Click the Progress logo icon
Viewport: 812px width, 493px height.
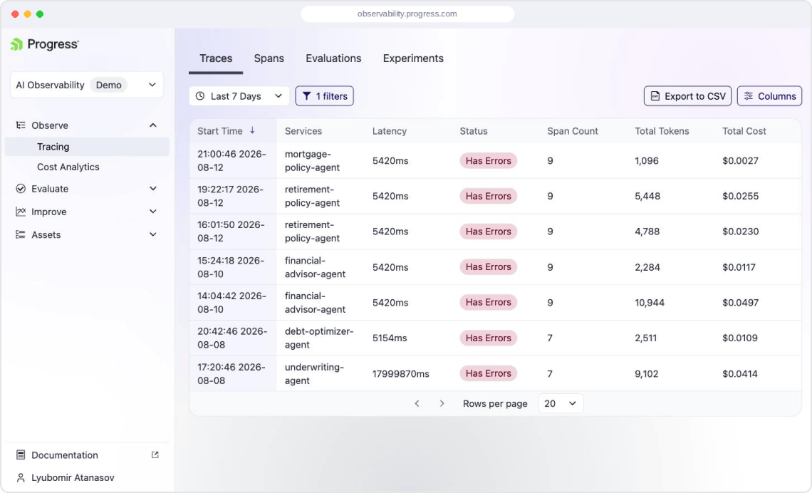pos(16,45)
